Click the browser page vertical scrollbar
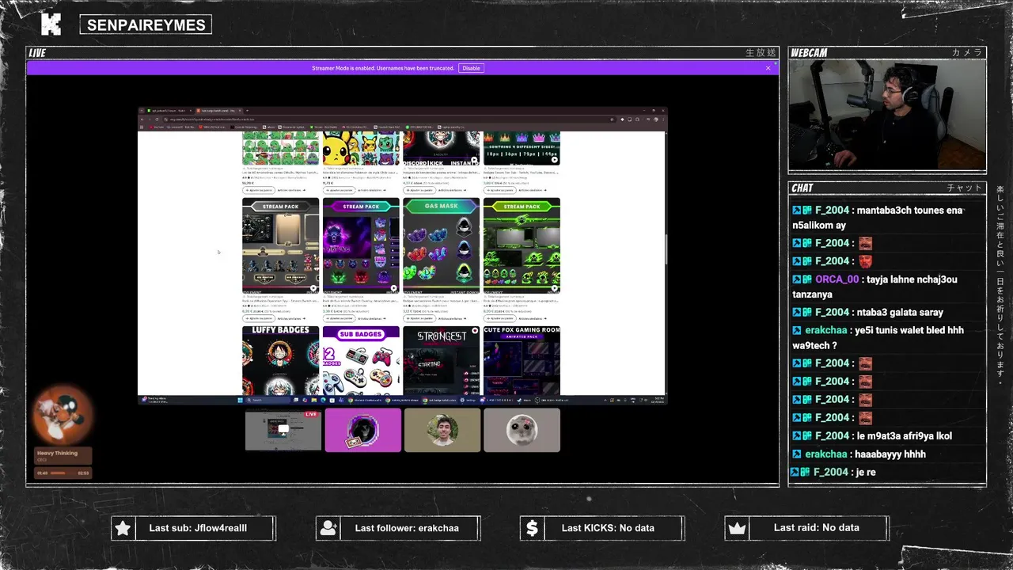1013x570 pixels. (x=665, y=249)
